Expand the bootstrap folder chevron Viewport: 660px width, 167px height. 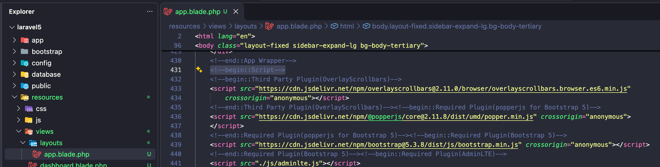(x=14, y=52)
